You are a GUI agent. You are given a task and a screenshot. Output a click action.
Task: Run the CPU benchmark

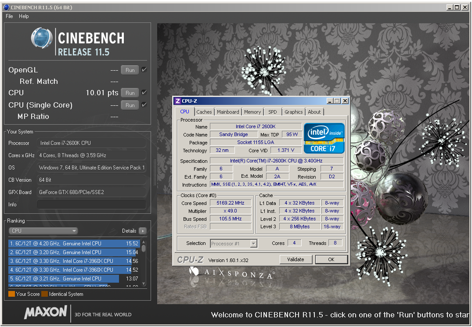pos(130,93)
